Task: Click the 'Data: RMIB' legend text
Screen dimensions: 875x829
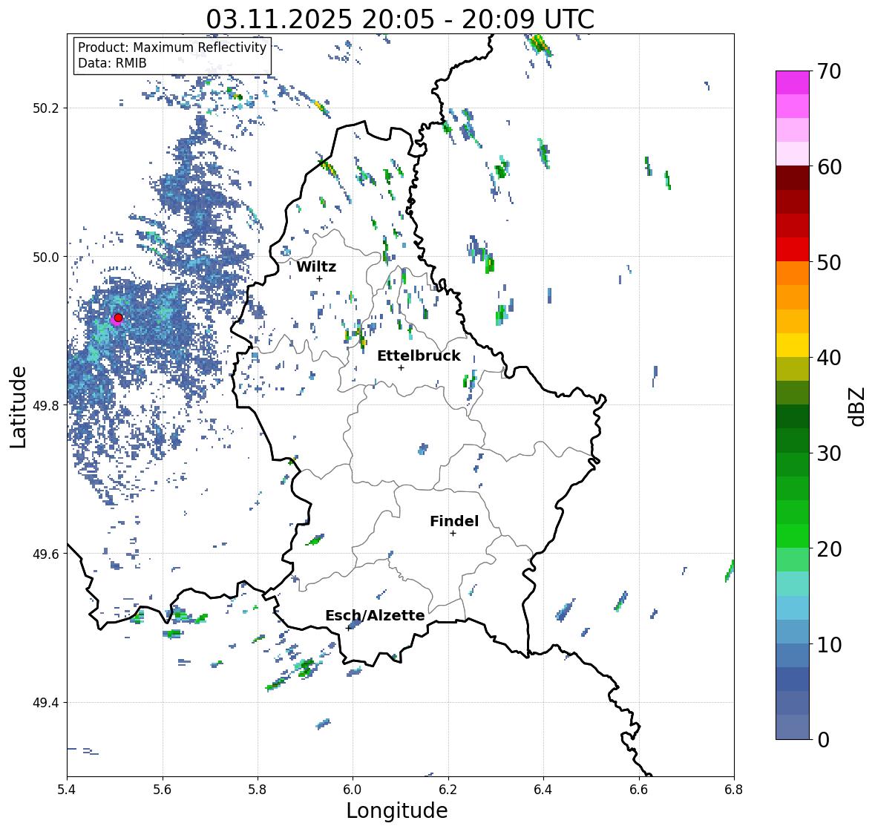Action: tap(112, 63)
